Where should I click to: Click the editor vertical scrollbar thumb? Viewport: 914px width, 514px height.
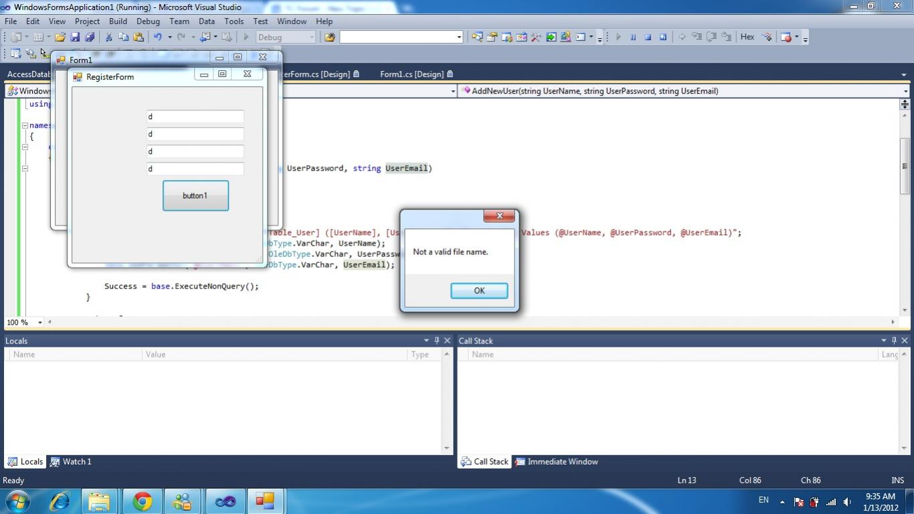coord(905,166)
